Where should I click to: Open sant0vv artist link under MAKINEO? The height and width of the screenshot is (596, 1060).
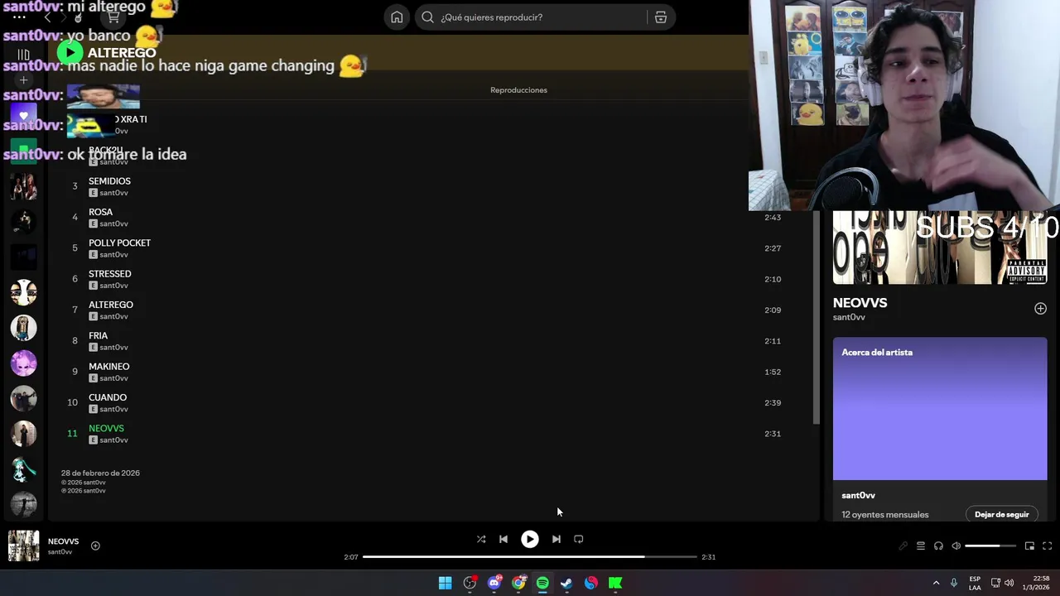tap(114, 378)
